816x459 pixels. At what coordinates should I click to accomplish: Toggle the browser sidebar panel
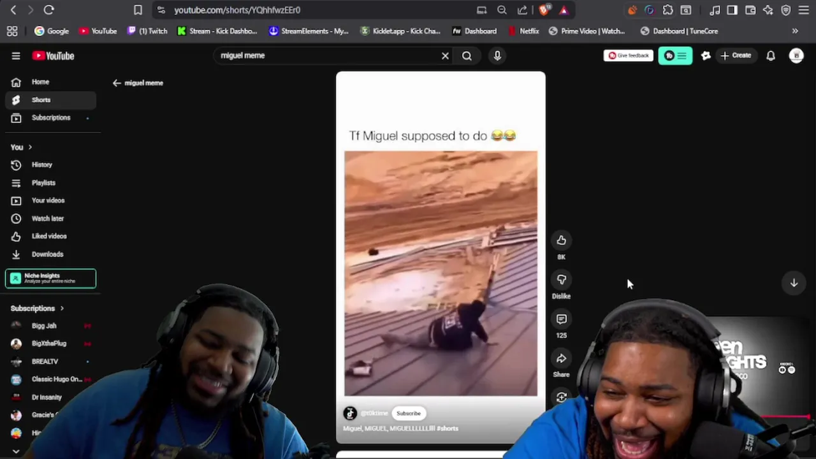click(732, 10)
